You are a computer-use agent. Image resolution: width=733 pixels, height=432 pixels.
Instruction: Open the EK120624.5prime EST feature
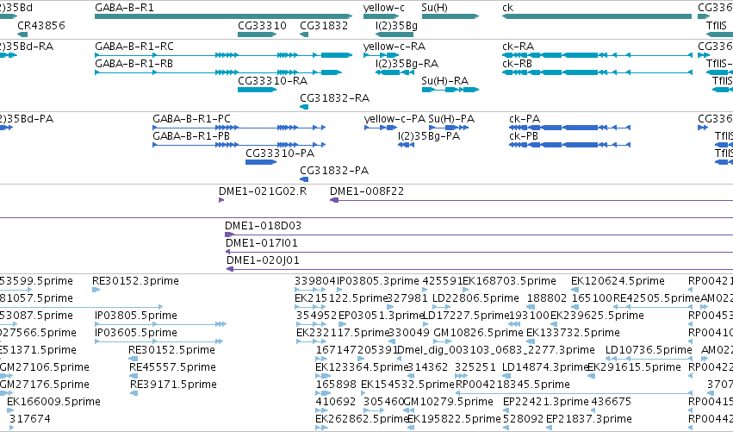pyautogui.click(x=575, y=290)
